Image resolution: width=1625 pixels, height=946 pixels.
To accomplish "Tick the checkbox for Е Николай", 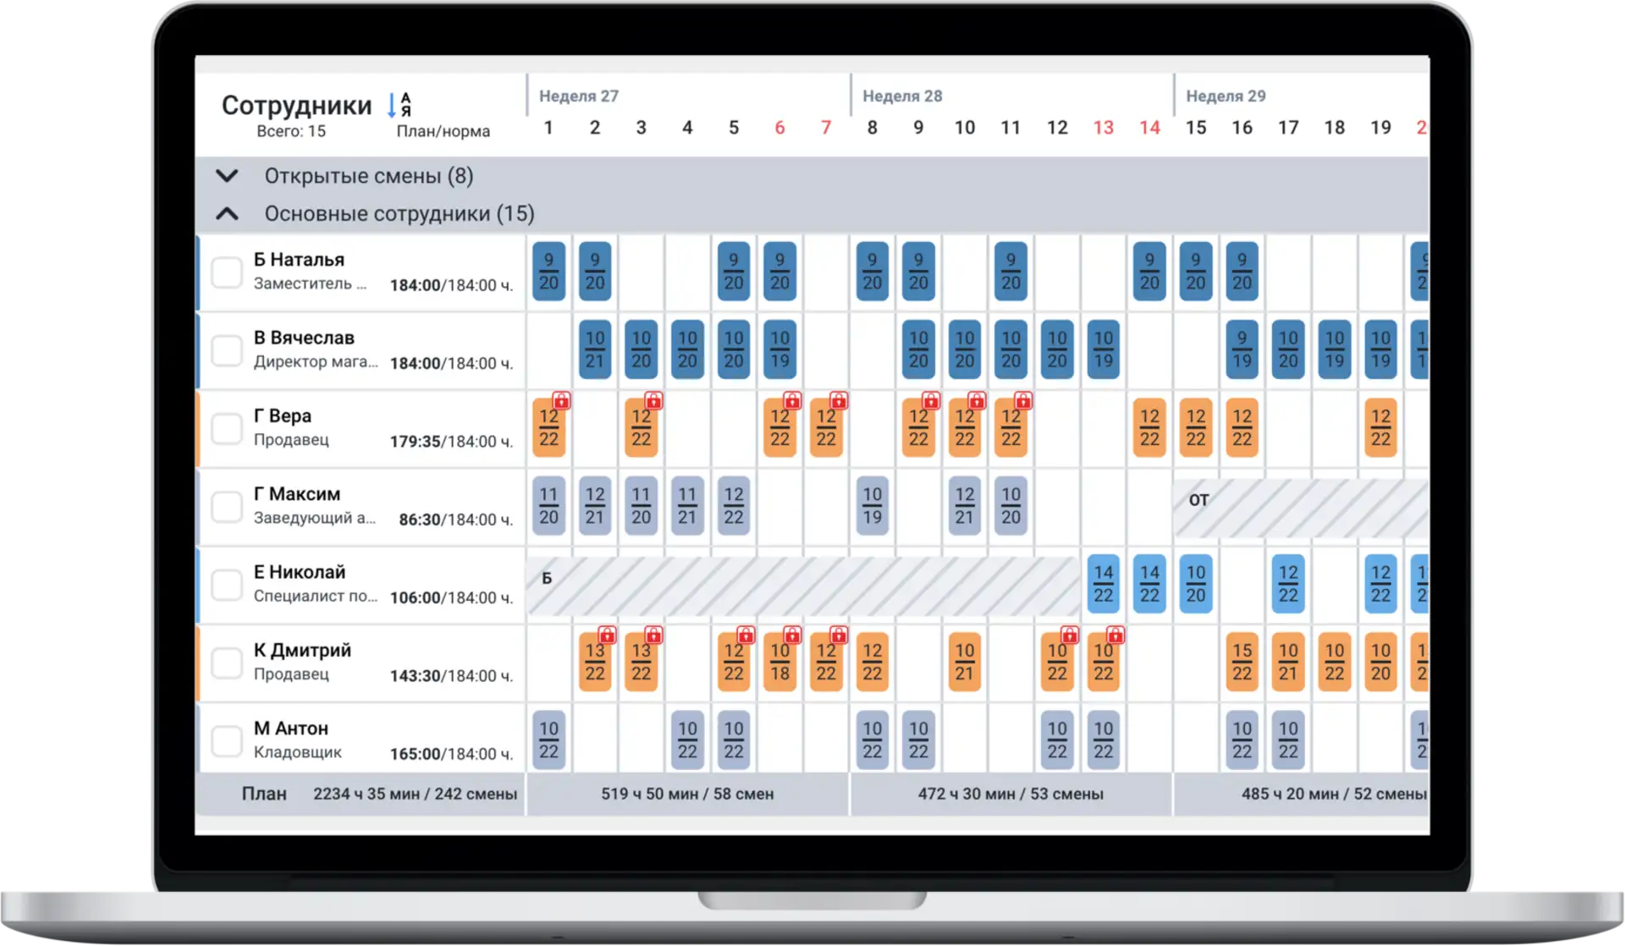I will point(227,585).
